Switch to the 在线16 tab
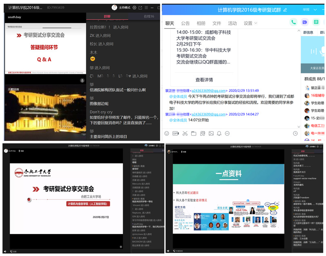Screen dimensions: 326x256 coord(149,16)
